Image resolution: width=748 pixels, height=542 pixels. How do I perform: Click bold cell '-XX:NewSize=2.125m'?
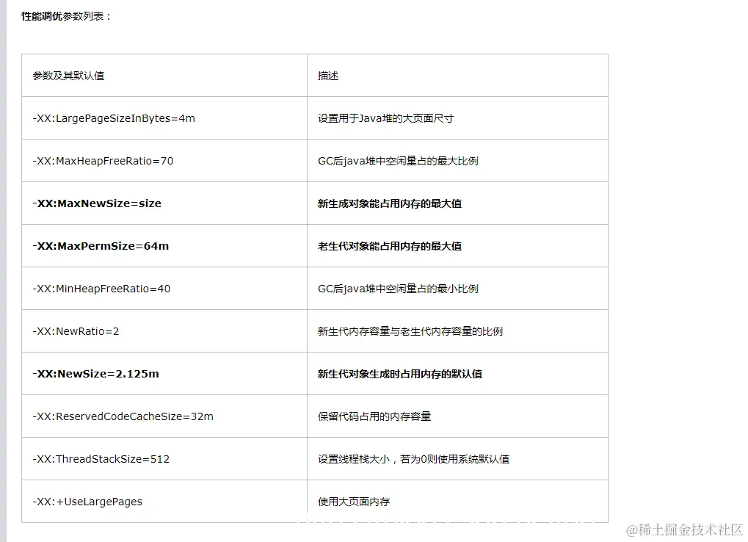95,374
